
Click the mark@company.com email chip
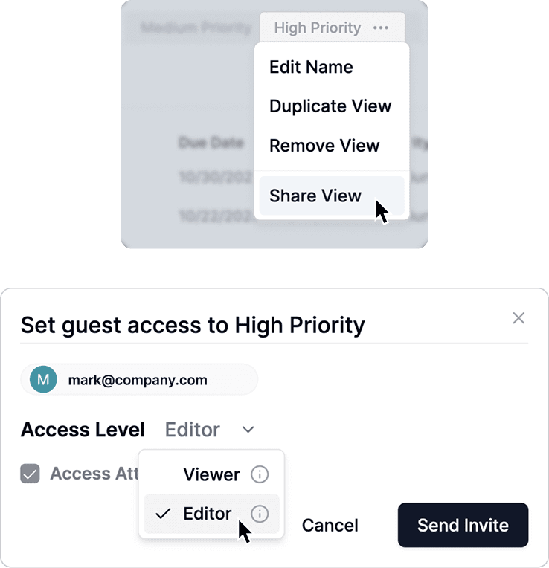pos(138,380)
